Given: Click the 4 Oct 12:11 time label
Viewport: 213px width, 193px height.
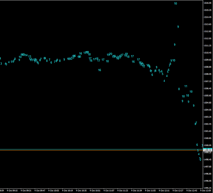Looking at the screenshot, I should click(x=164, y=191).
